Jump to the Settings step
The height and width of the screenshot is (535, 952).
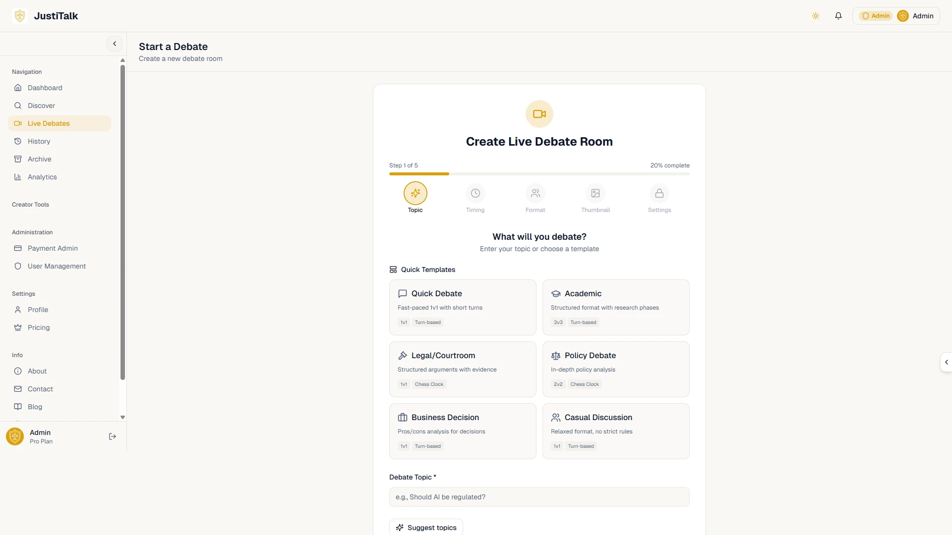click(659, 198)
